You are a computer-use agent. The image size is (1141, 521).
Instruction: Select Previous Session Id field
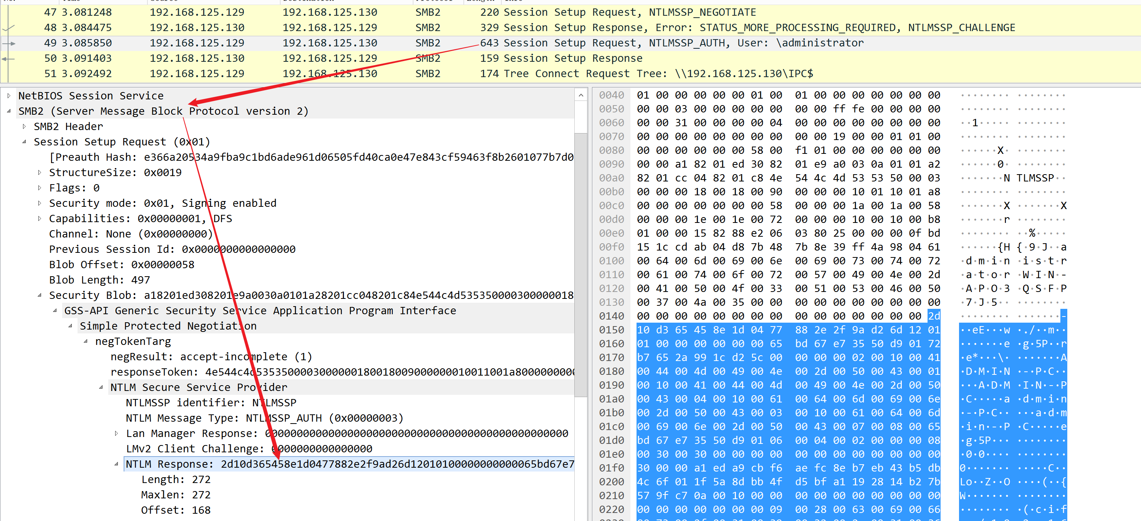[172, 249]
